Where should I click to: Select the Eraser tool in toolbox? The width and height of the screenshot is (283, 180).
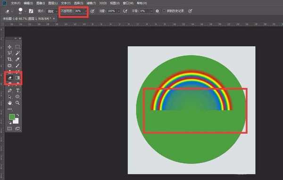point(10,78)
